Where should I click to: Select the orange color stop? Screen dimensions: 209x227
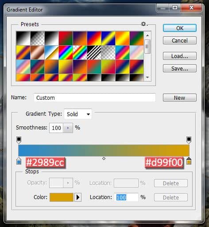click(x=189, y=161)
